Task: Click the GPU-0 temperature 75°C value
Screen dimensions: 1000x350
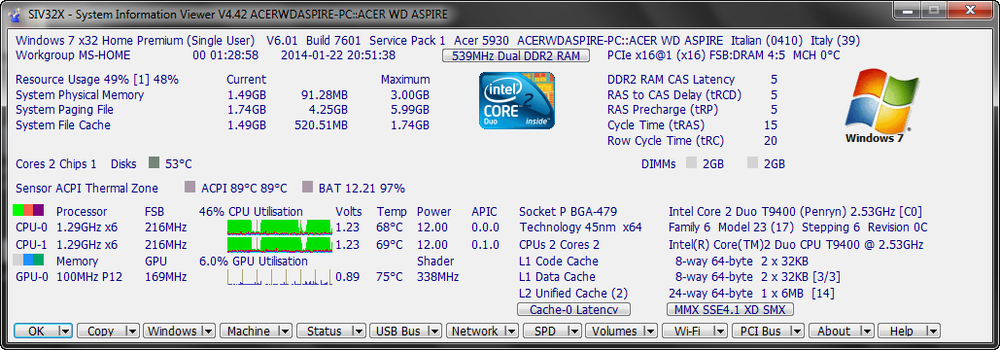Action: (x=390, y=277)
